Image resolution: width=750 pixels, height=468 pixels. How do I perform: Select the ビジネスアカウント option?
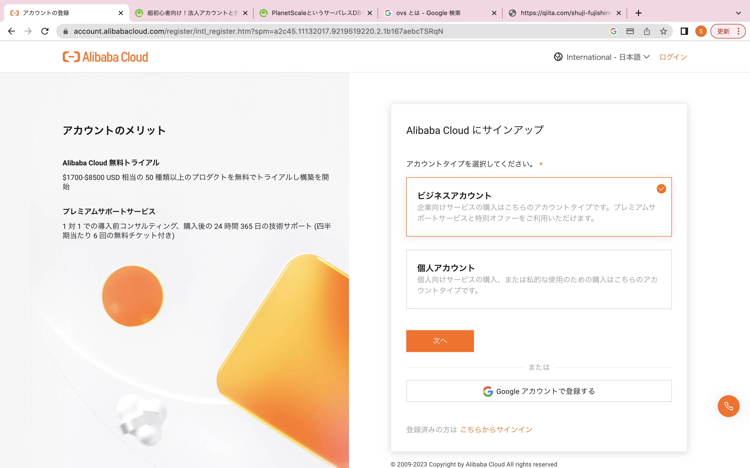coord(539,207)
